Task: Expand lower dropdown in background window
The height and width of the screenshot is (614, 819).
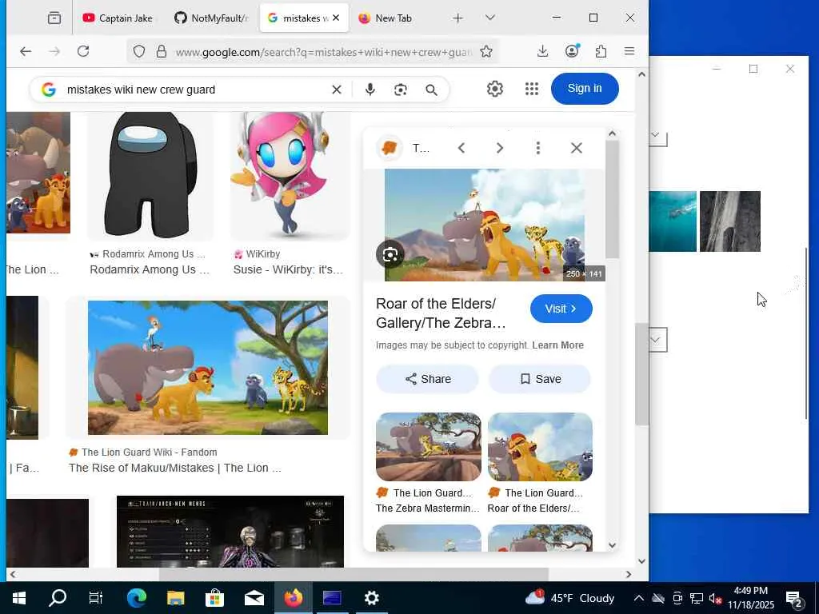Action: 657,340
